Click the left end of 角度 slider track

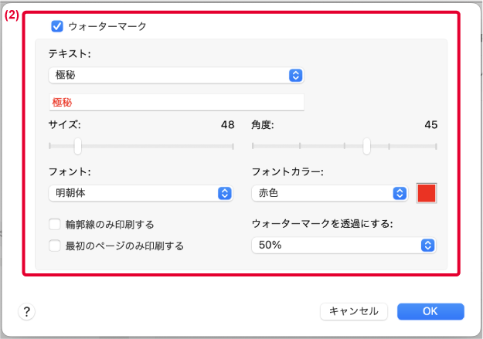click(253, 146)
